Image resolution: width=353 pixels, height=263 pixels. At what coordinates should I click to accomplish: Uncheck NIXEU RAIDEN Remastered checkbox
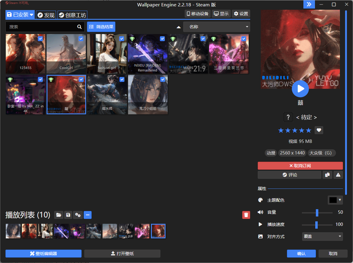pyautogui.click(x=162, y=39)
